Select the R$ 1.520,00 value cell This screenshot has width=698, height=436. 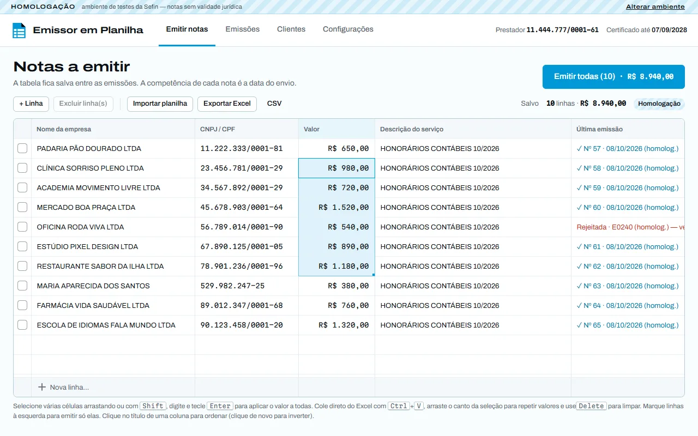pos(336,207)
